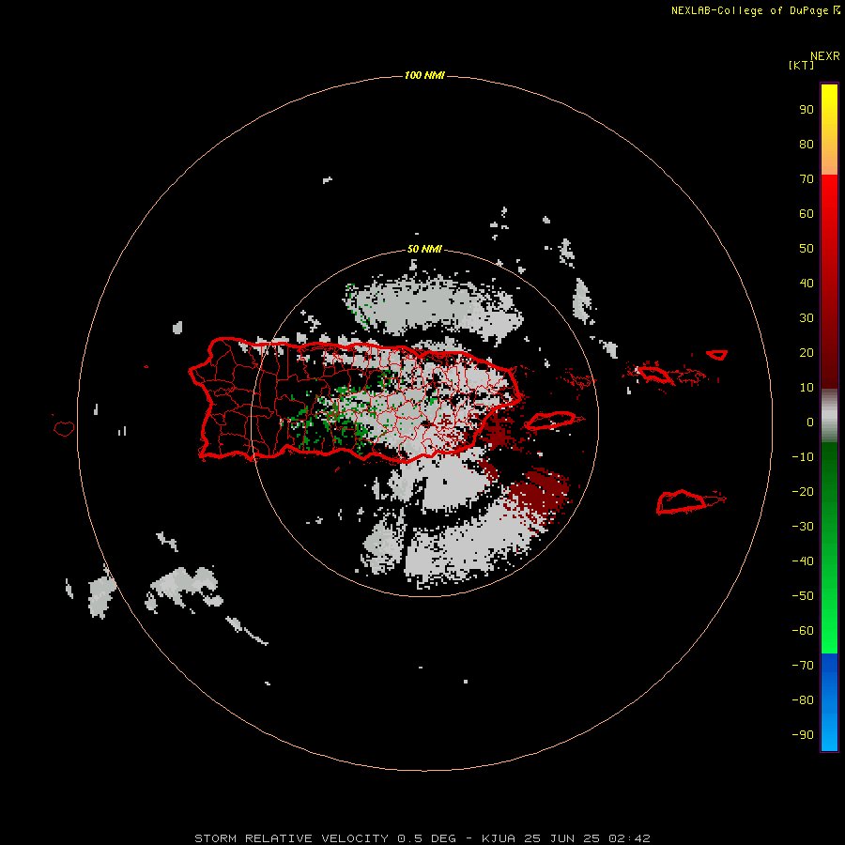Viewport: 845px width, 845px height.
Task: Click the 0 value on the velocity scale
Action: tap(810, 422)
